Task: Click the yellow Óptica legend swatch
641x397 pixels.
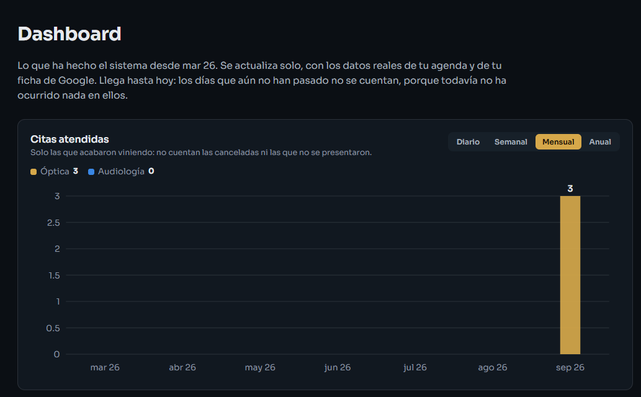Action: coord(34,172)
